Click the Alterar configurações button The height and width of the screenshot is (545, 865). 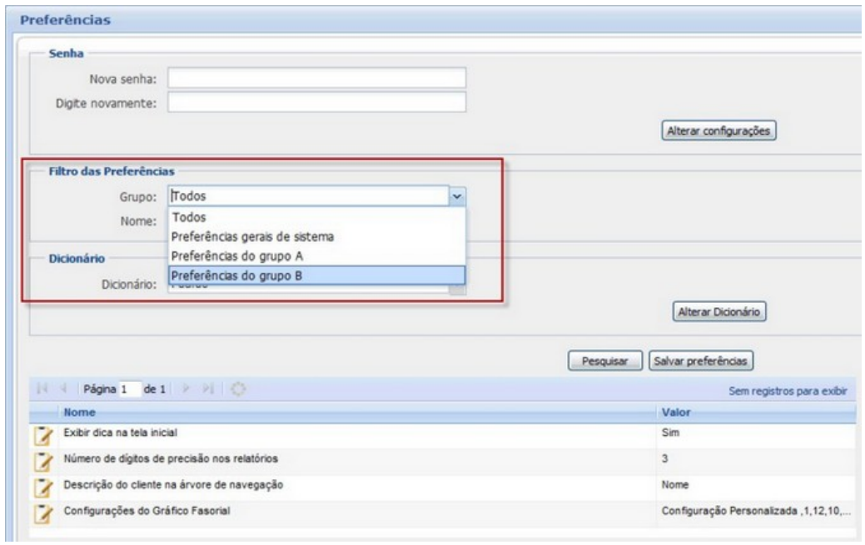tap(718, 131)
